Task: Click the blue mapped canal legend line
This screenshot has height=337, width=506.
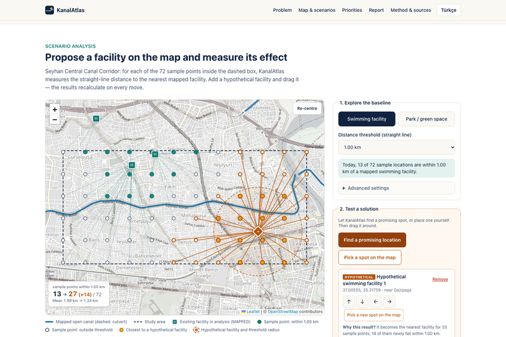Action: tap(49, 322)
